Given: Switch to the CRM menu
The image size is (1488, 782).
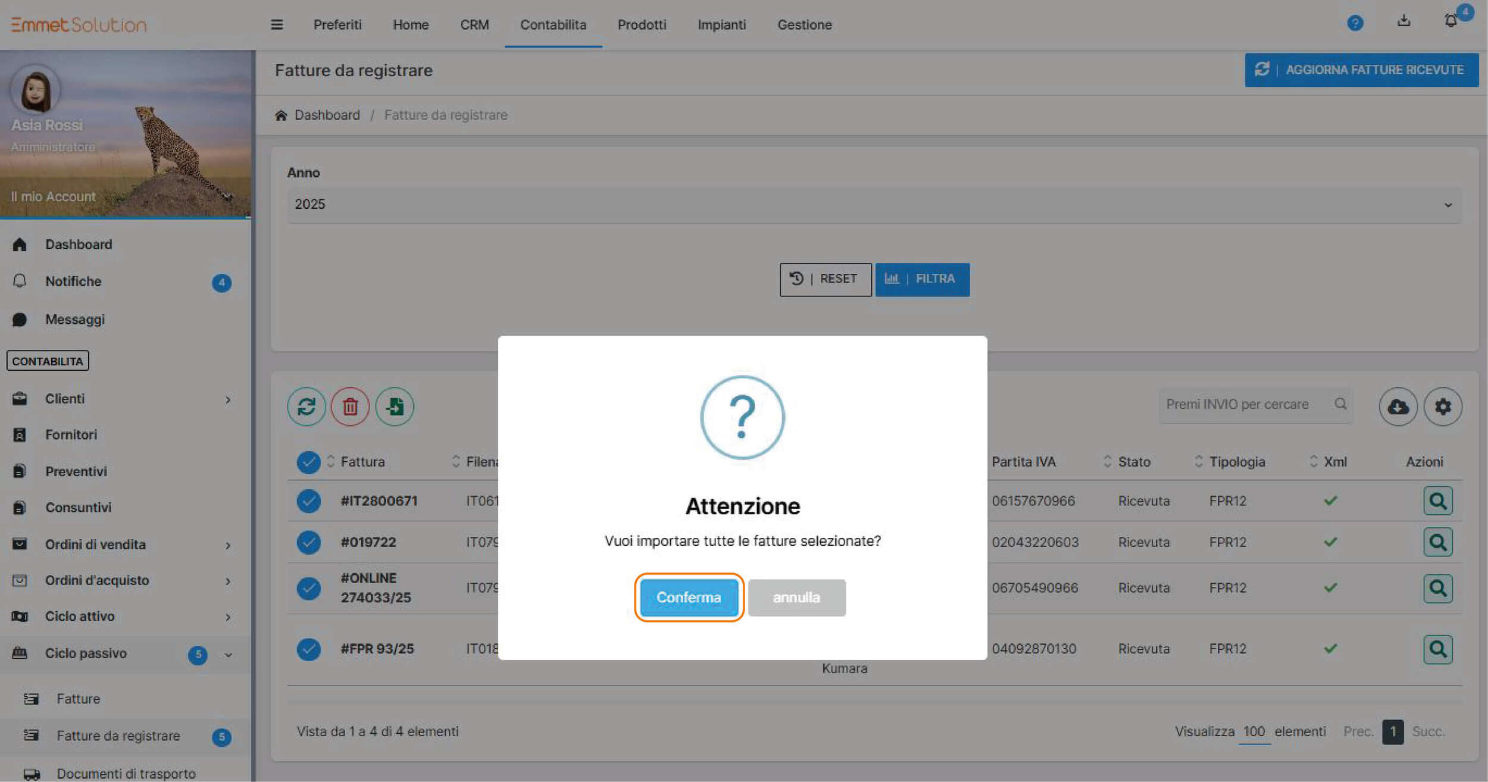Looking at the screenshot, I should pyautogui.click(x=474, y=24).
